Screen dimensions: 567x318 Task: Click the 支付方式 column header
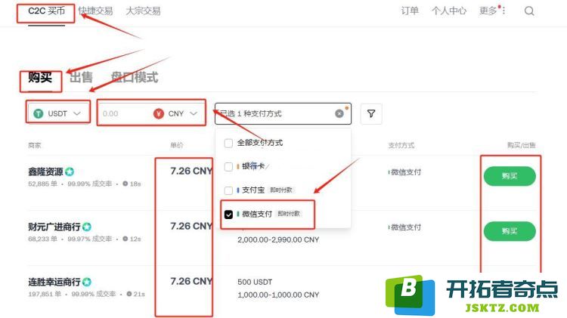(x=401, y=145)
